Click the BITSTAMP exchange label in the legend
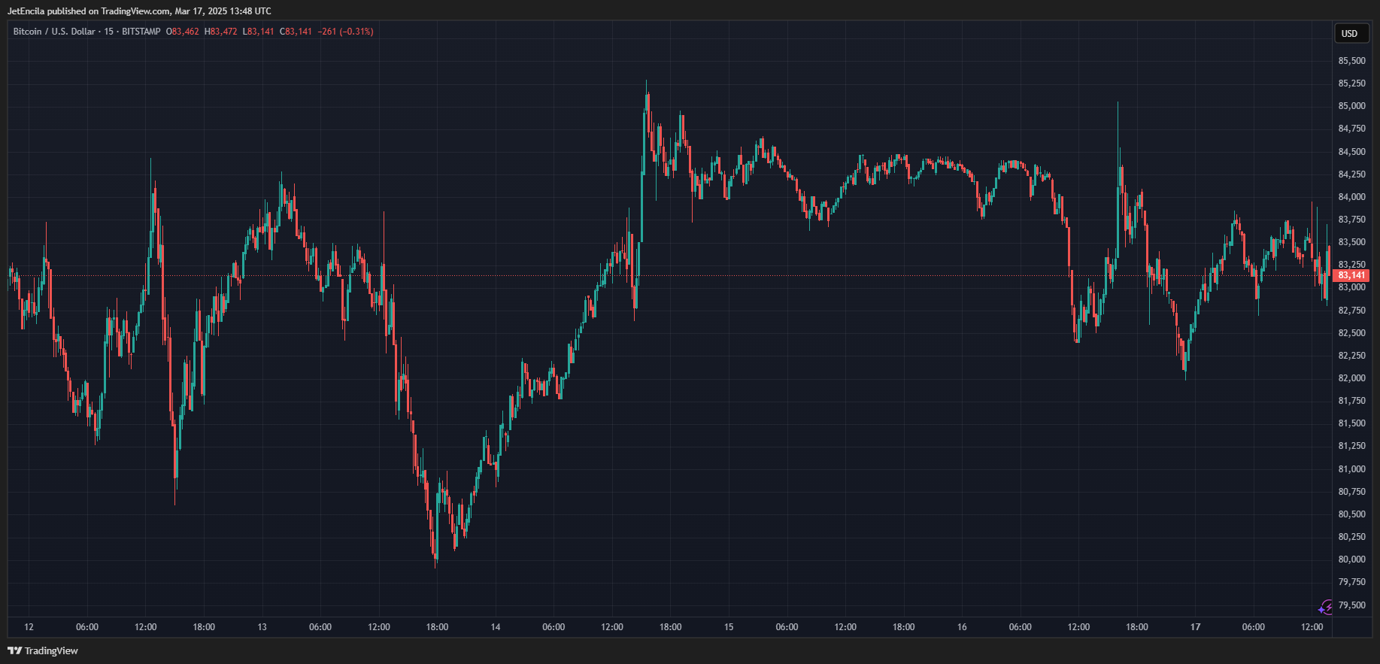1380x664 pixels. tap(141, 32)
